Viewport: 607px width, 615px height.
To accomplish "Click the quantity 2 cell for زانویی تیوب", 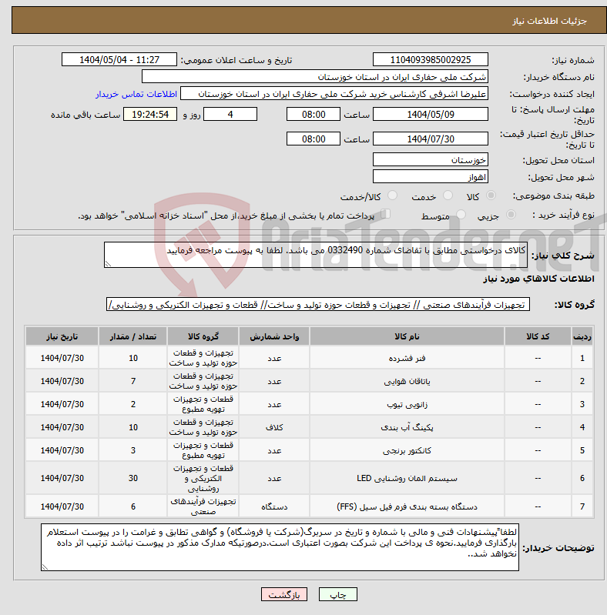I will 133,404.
